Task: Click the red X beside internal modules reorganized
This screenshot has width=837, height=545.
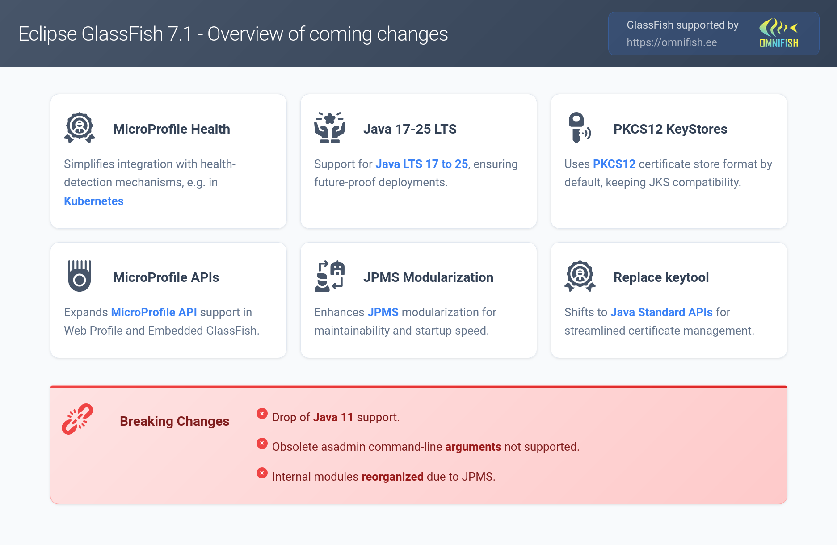Action: point(262,473)
